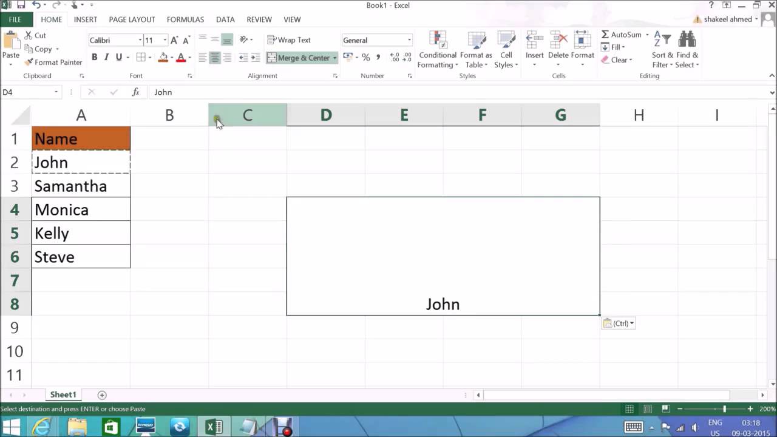The height and width of the screenshot is (437, 777).
Task: Toggle Bold formatting
Action: pyautogui.click(x=95, y=57)
